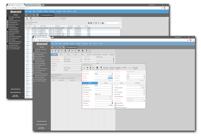Select the Work Flow tab in Sales Order Entry

coord(89,55)
